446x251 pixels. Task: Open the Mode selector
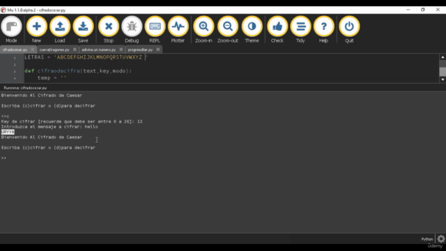[11, 29]
